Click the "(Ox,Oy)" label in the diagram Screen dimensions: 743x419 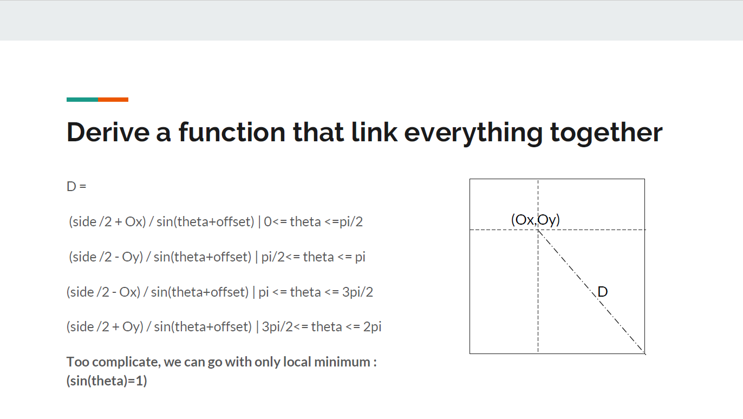535,219
